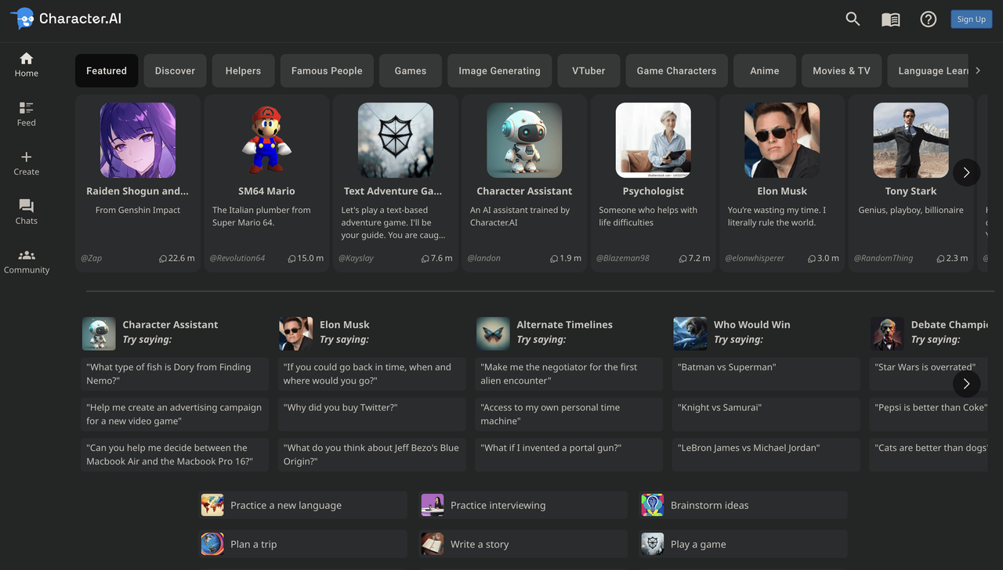The width and height of the screenshot is (1003, 570).
Task: Select the Image Generating tab
Action: 499,70
